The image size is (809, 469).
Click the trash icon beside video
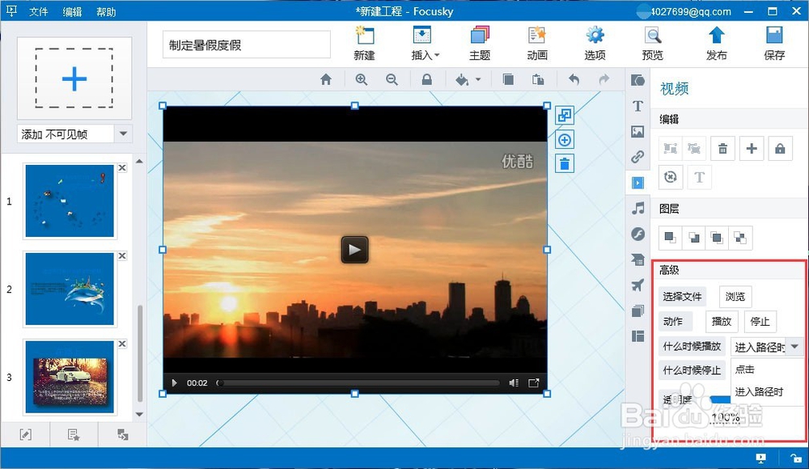565,164
